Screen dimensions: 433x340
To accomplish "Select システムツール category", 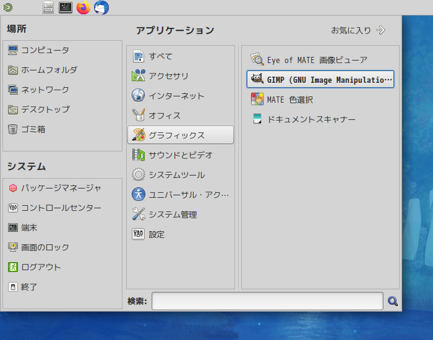I will tap(181, 175).
